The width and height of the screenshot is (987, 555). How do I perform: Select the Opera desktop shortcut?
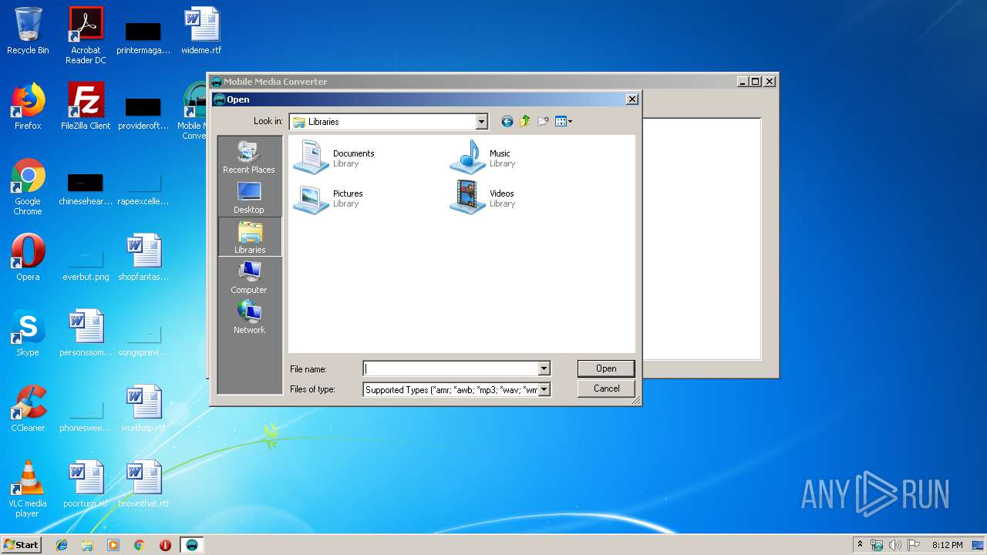28,257
